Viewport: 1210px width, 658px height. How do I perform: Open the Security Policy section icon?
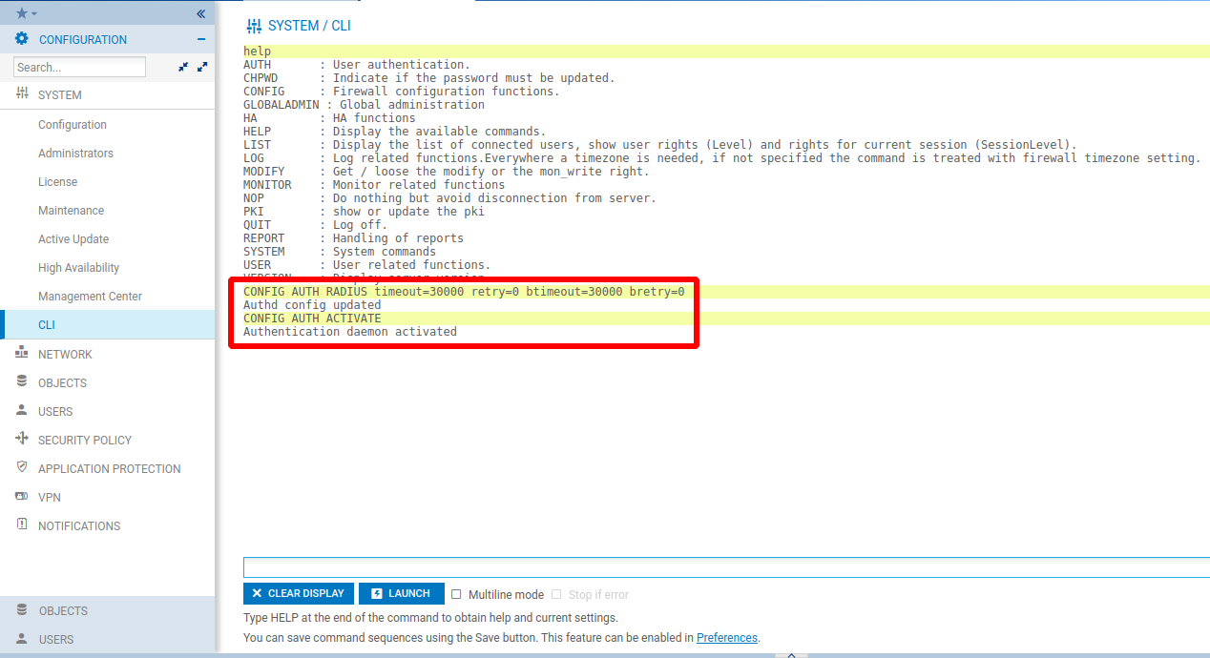(x=22, y=440)
